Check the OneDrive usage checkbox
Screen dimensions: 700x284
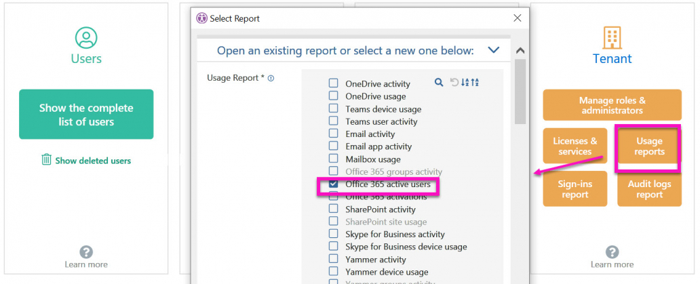pyautogui.click(x=333, y=96)
